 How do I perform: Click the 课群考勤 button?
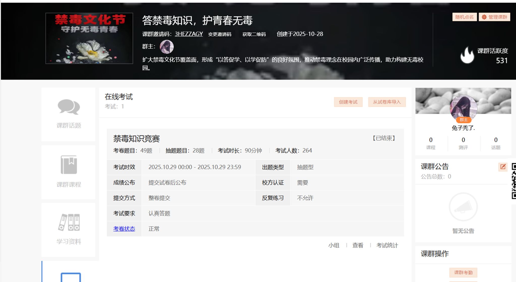[463, 272]
